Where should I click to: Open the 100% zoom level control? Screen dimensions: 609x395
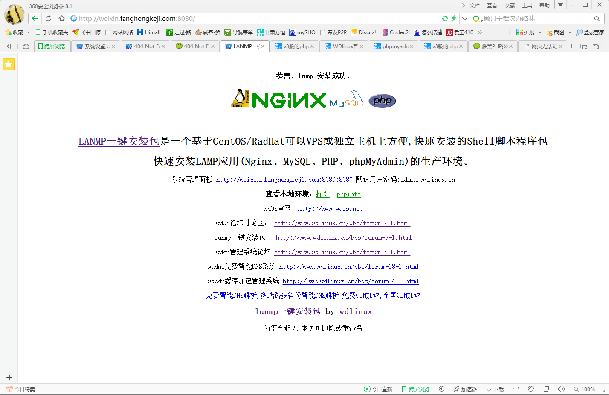(x=584, y=389)
